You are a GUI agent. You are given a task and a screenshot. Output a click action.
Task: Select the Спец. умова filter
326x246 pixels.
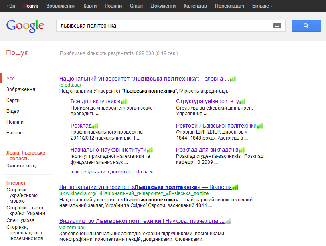coord(20,220)
